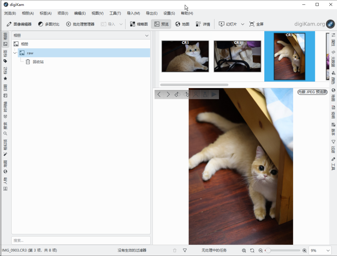Switch to Thumbnails (缩略图) view mode
Image resolution: width=337 pixels, height=256 pixels.
click(x=139, y=24)
